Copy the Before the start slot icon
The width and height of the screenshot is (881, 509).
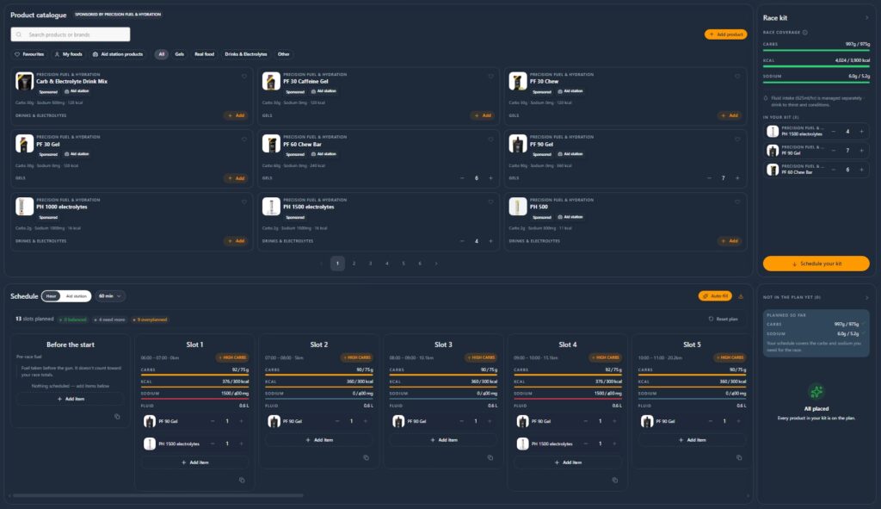pos(117,417)
